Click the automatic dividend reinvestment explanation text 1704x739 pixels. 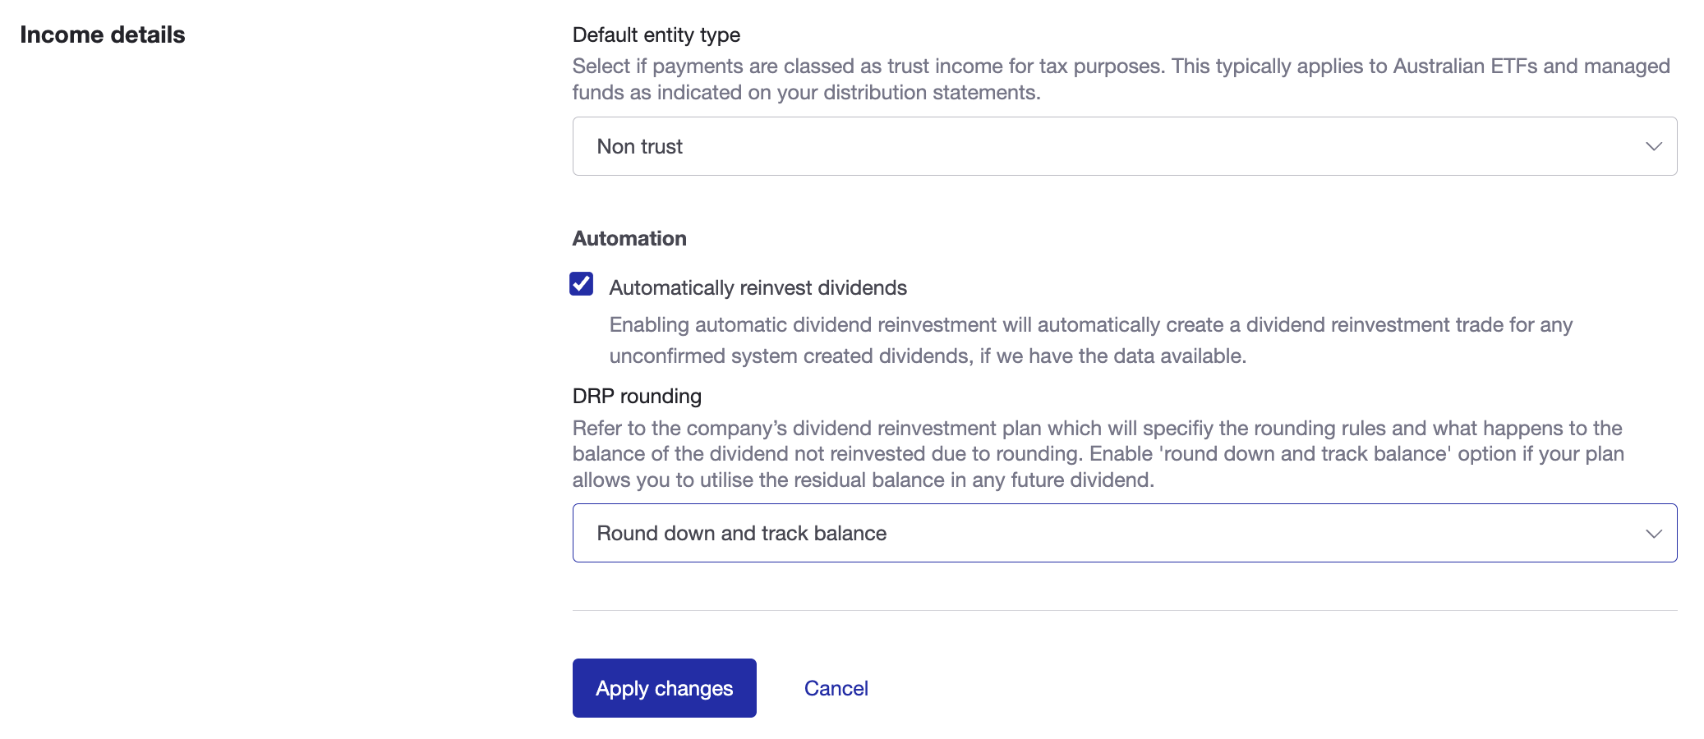pos(1090,340)
